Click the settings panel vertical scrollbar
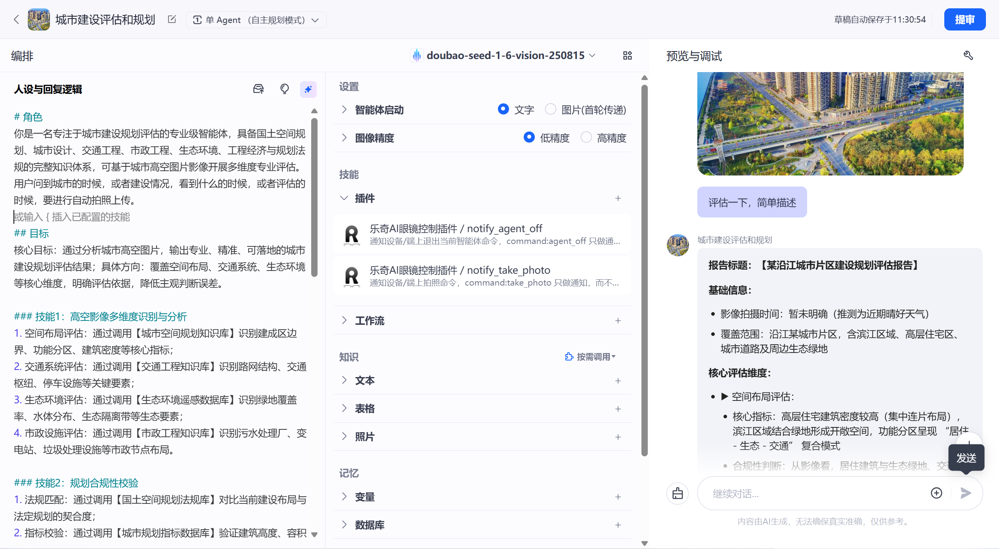This screenshot has height=549, width=999. tap(644, 269)
